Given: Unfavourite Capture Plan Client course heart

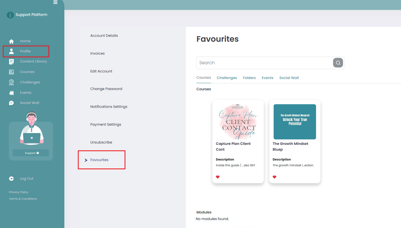Looking at the screenshot, I should point(218,177).
